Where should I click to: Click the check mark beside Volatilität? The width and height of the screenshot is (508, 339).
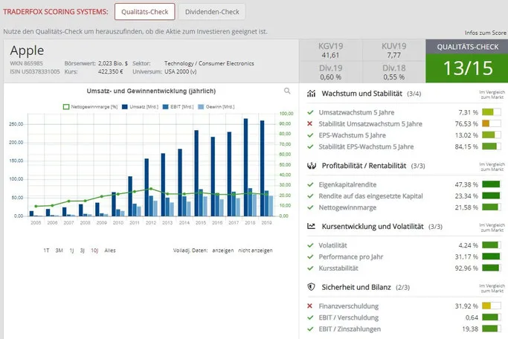[310, 245]
